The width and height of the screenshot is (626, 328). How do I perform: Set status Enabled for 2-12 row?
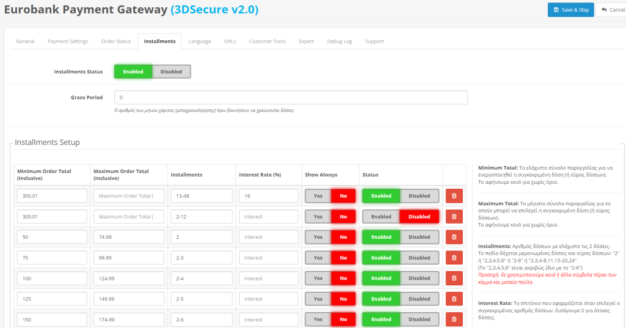[381, 217]
